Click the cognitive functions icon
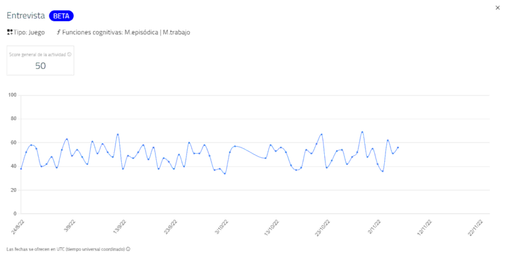Screen dimensions: 506x263 click(x=58, y=32)
